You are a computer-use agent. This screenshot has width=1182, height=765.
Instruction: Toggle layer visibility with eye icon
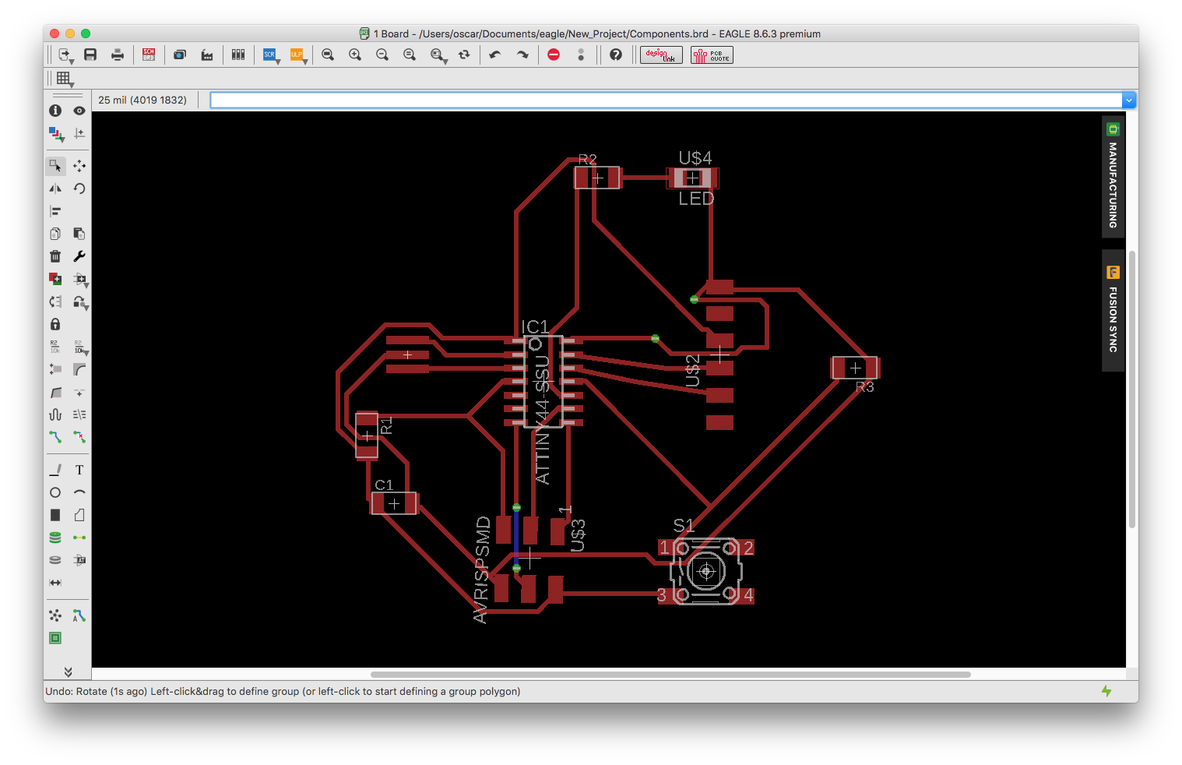coord(79,111)
